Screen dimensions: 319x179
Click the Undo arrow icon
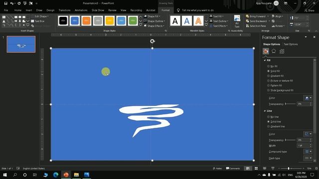pyautogui.click(x=12, y=3)
